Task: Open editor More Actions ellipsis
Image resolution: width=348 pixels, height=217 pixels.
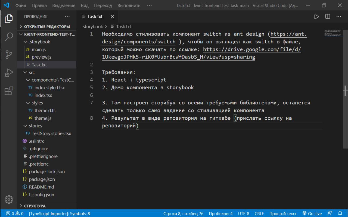Action: (x=339, y=17)
